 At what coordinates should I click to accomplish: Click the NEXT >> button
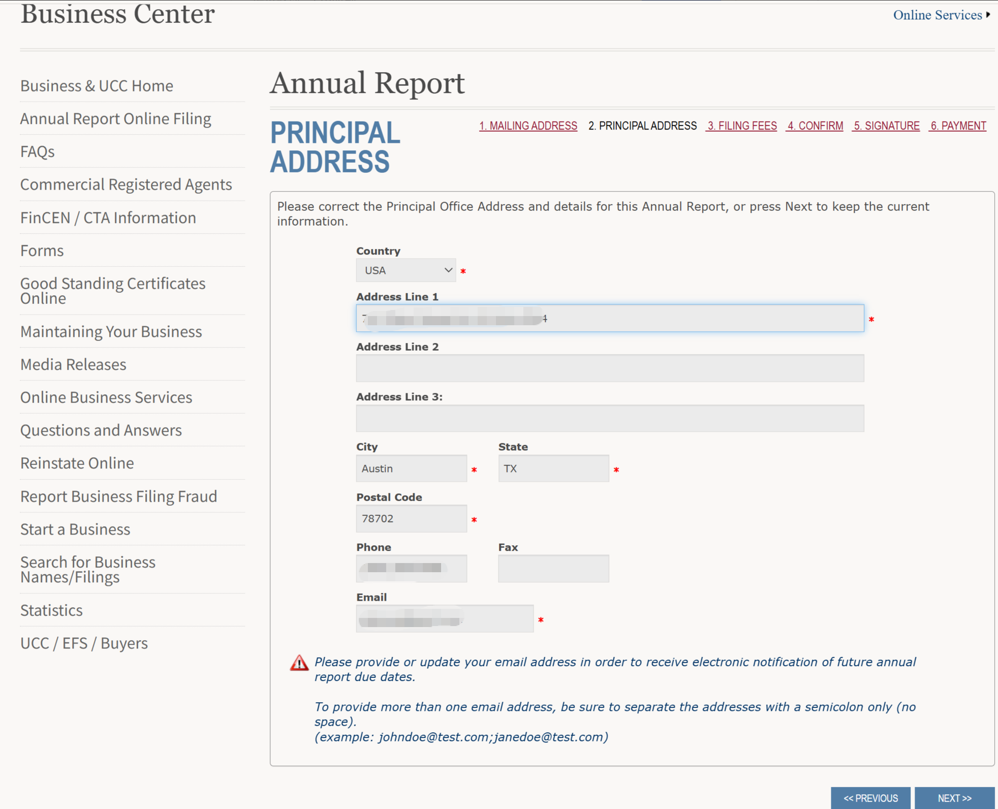954,798
